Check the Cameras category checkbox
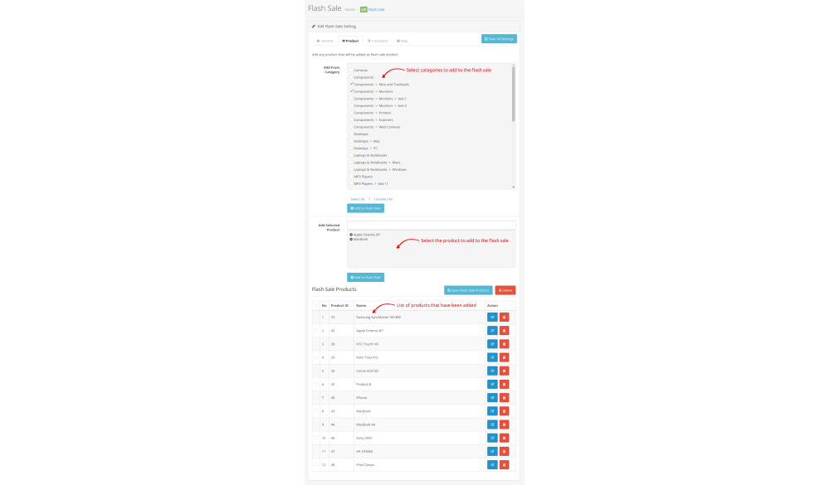This screenshot has width=830, height=485. [x=351, y=70]
